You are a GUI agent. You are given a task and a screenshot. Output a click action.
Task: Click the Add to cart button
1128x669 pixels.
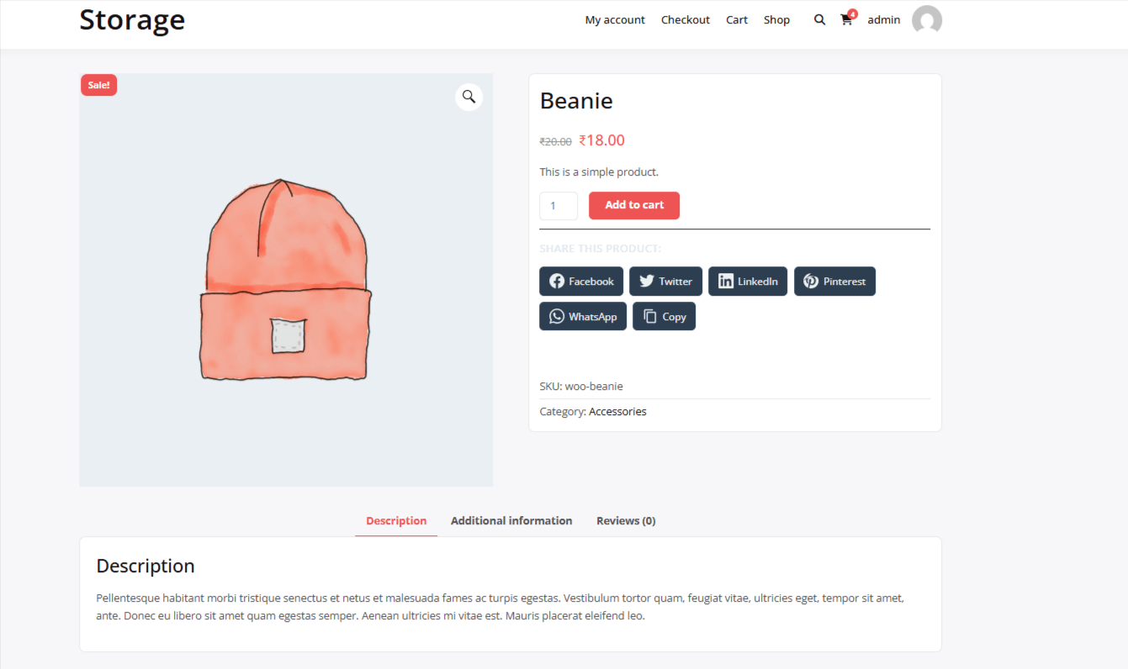click(x=633, y=205)
